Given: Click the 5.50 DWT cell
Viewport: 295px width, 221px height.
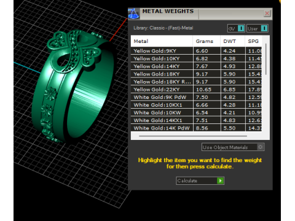Looking at the screenshot, I should pyautogui.click(x=233, y=128).
